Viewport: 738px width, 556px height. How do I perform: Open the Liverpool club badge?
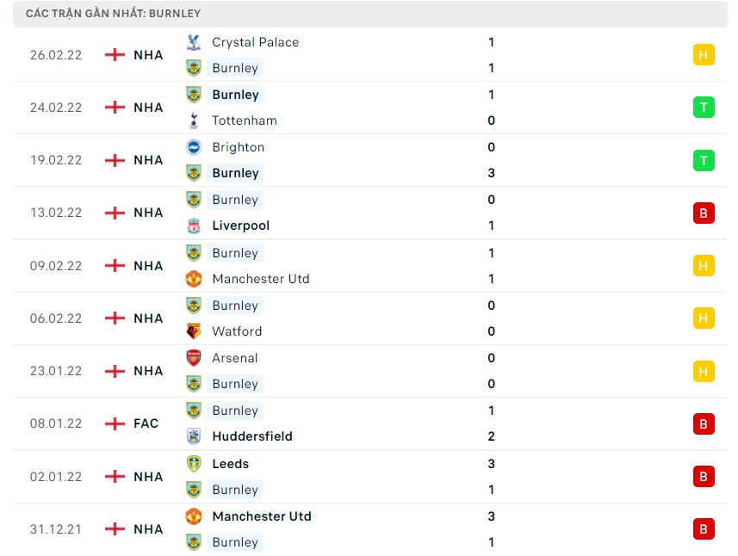tap(194, 225)
